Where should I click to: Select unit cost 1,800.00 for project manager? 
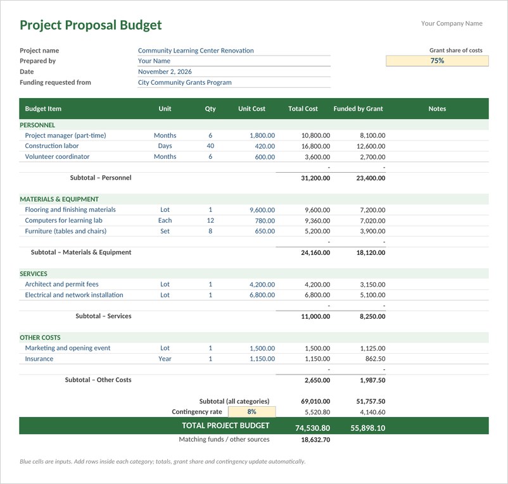(x=262, y=135)
